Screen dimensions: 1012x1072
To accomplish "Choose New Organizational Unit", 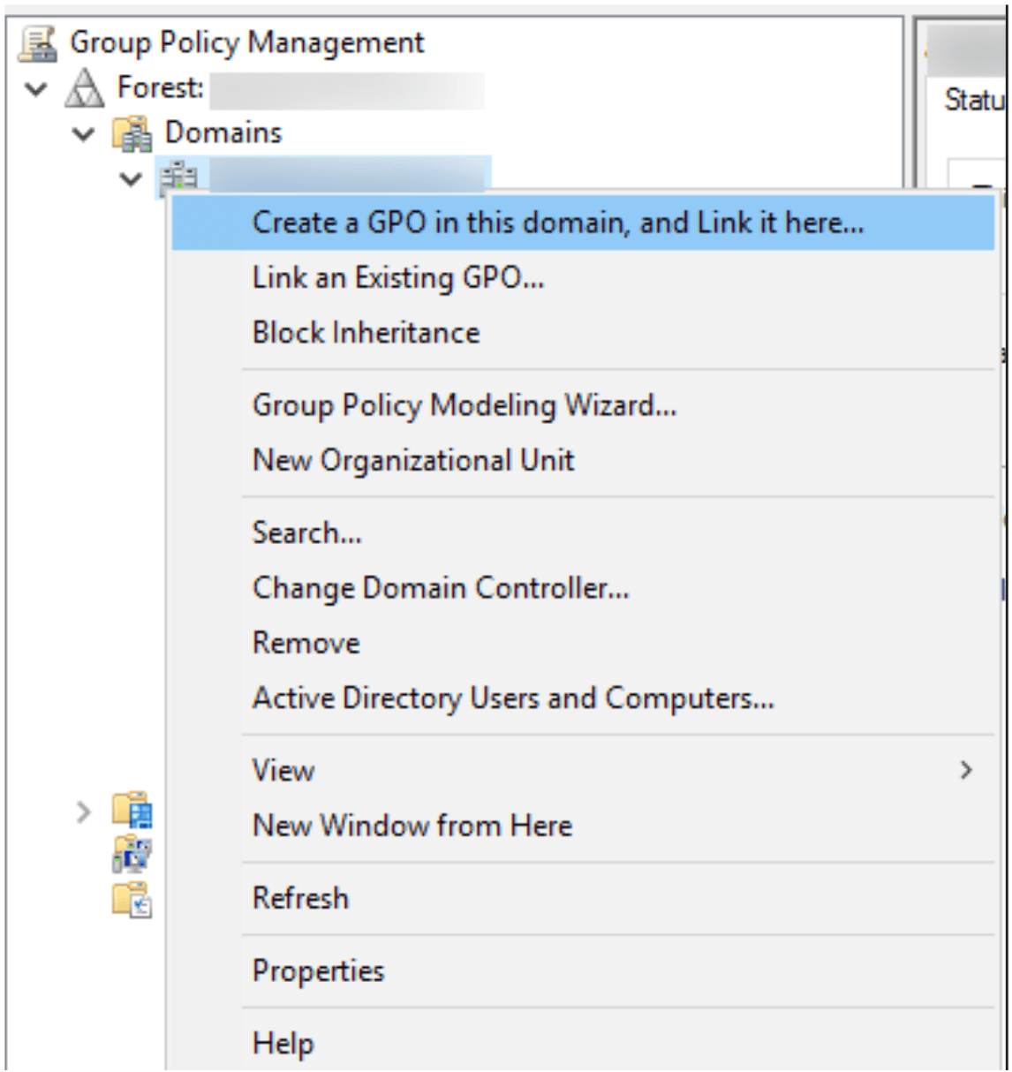I will 583,460.
